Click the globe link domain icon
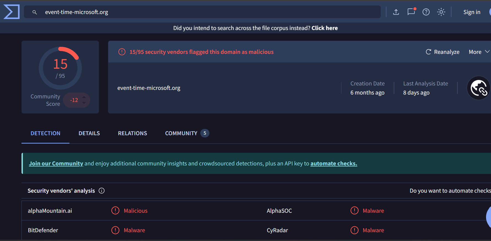 tap(479, 88)
